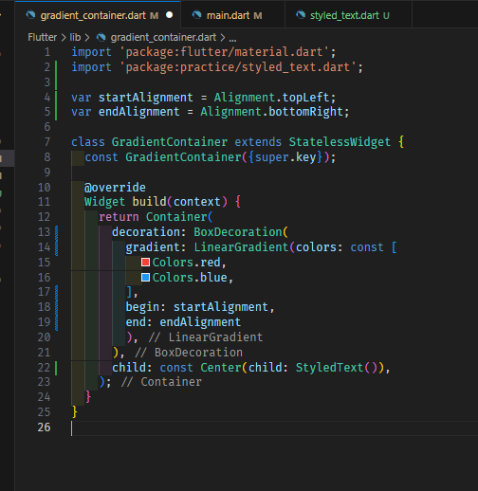Click line number 26 in the gutter
Screen dimensions: 478x491
coord(44,427)
